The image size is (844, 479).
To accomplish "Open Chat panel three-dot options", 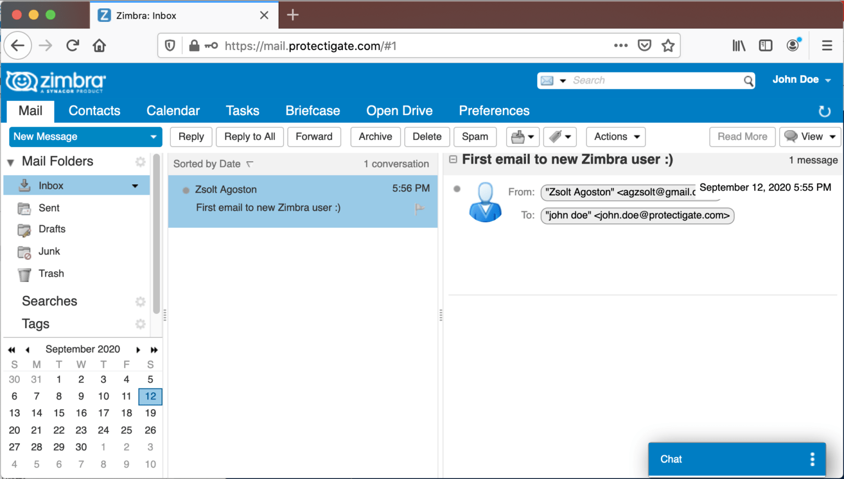I will [812, 459].
